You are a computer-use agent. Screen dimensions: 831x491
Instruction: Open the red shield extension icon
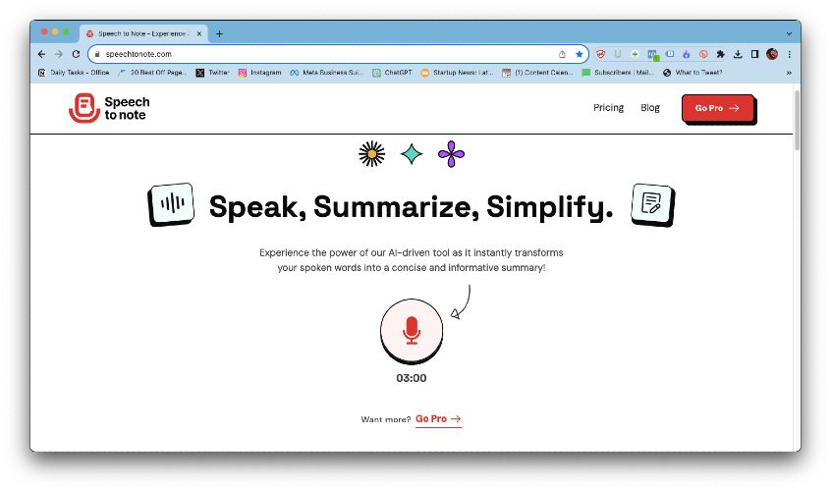tap(601, 54)
